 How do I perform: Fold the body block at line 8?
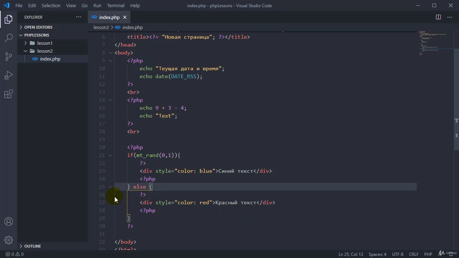click(x=110, y=53)
